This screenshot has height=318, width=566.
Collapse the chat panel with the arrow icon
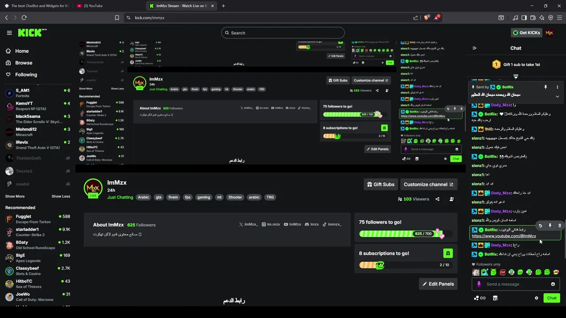point(474,48)
